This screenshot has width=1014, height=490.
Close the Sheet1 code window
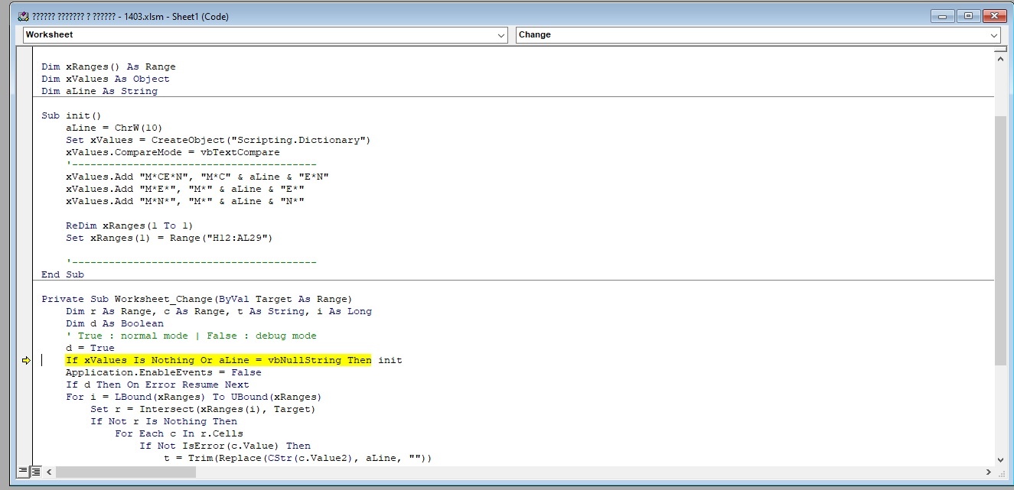993,16
